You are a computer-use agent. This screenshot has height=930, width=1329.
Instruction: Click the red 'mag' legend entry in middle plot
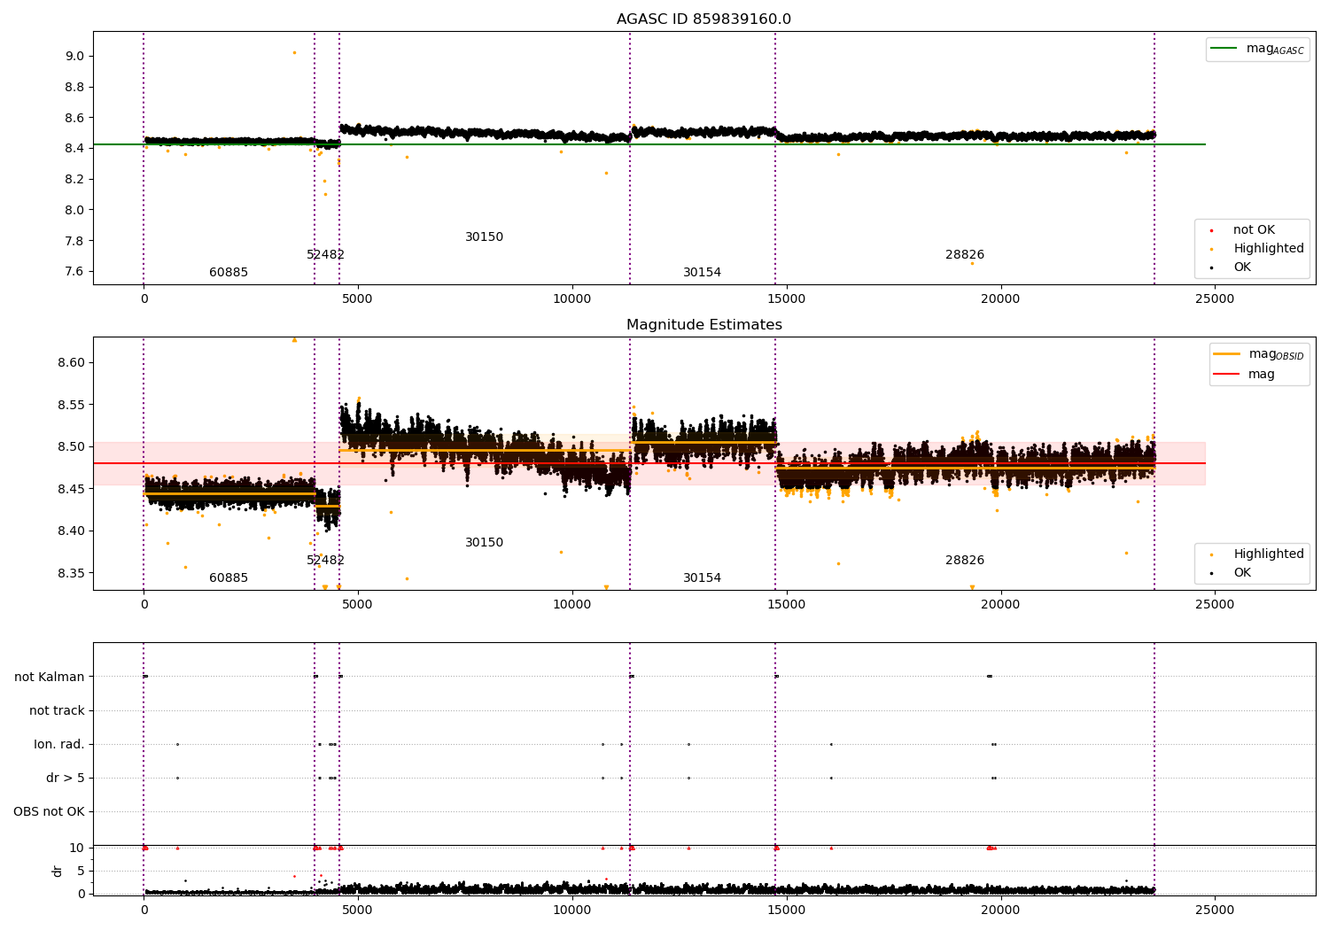pos(1245,375)
